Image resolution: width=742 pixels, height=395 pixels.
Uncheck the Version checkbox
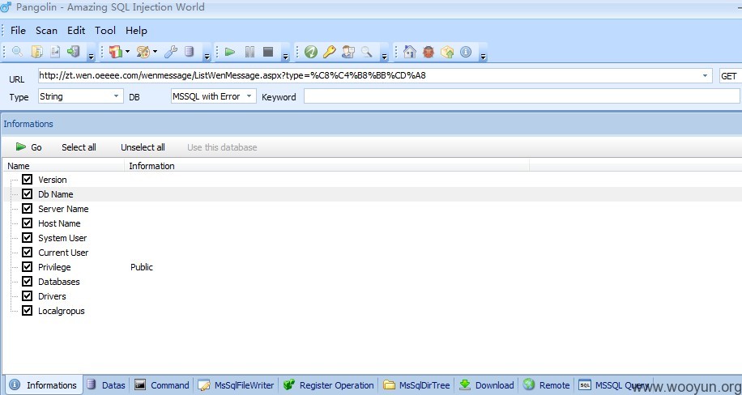click(x=27, y=179)
